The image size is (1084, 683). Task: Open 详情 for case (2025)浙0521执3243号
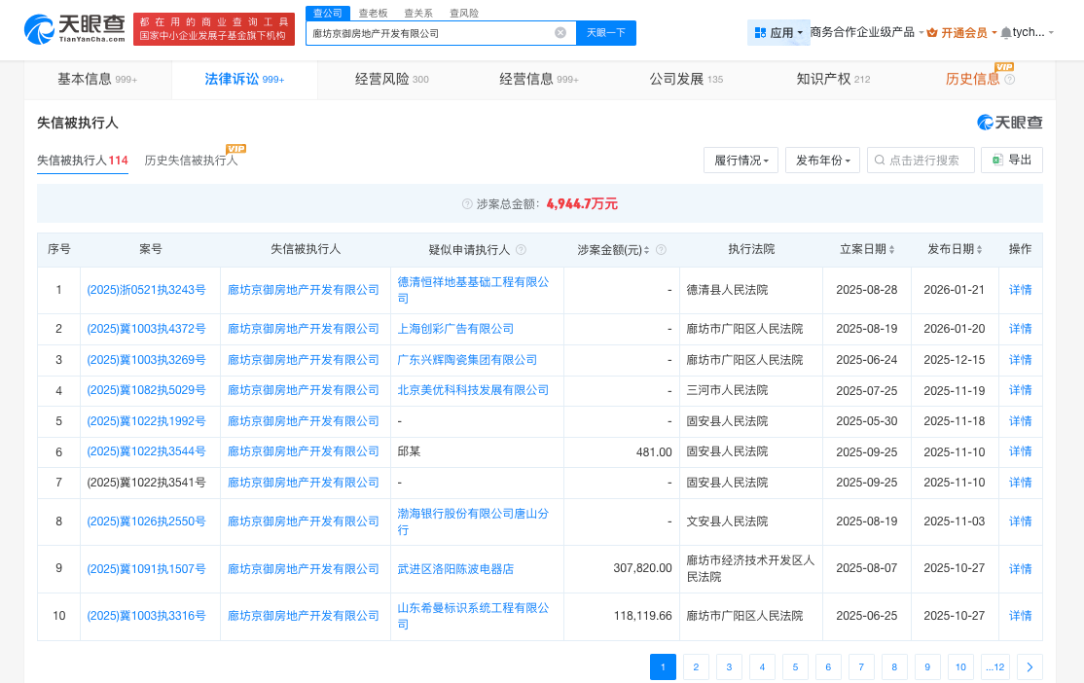1020,290
